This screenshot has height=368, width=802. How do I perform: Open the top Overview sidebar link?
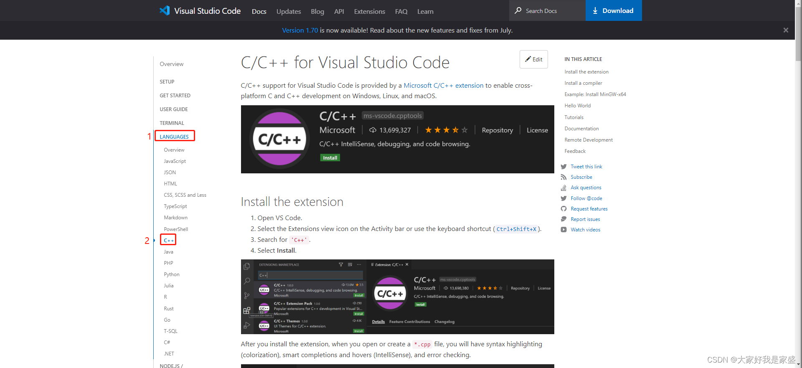tap(172, 64)
